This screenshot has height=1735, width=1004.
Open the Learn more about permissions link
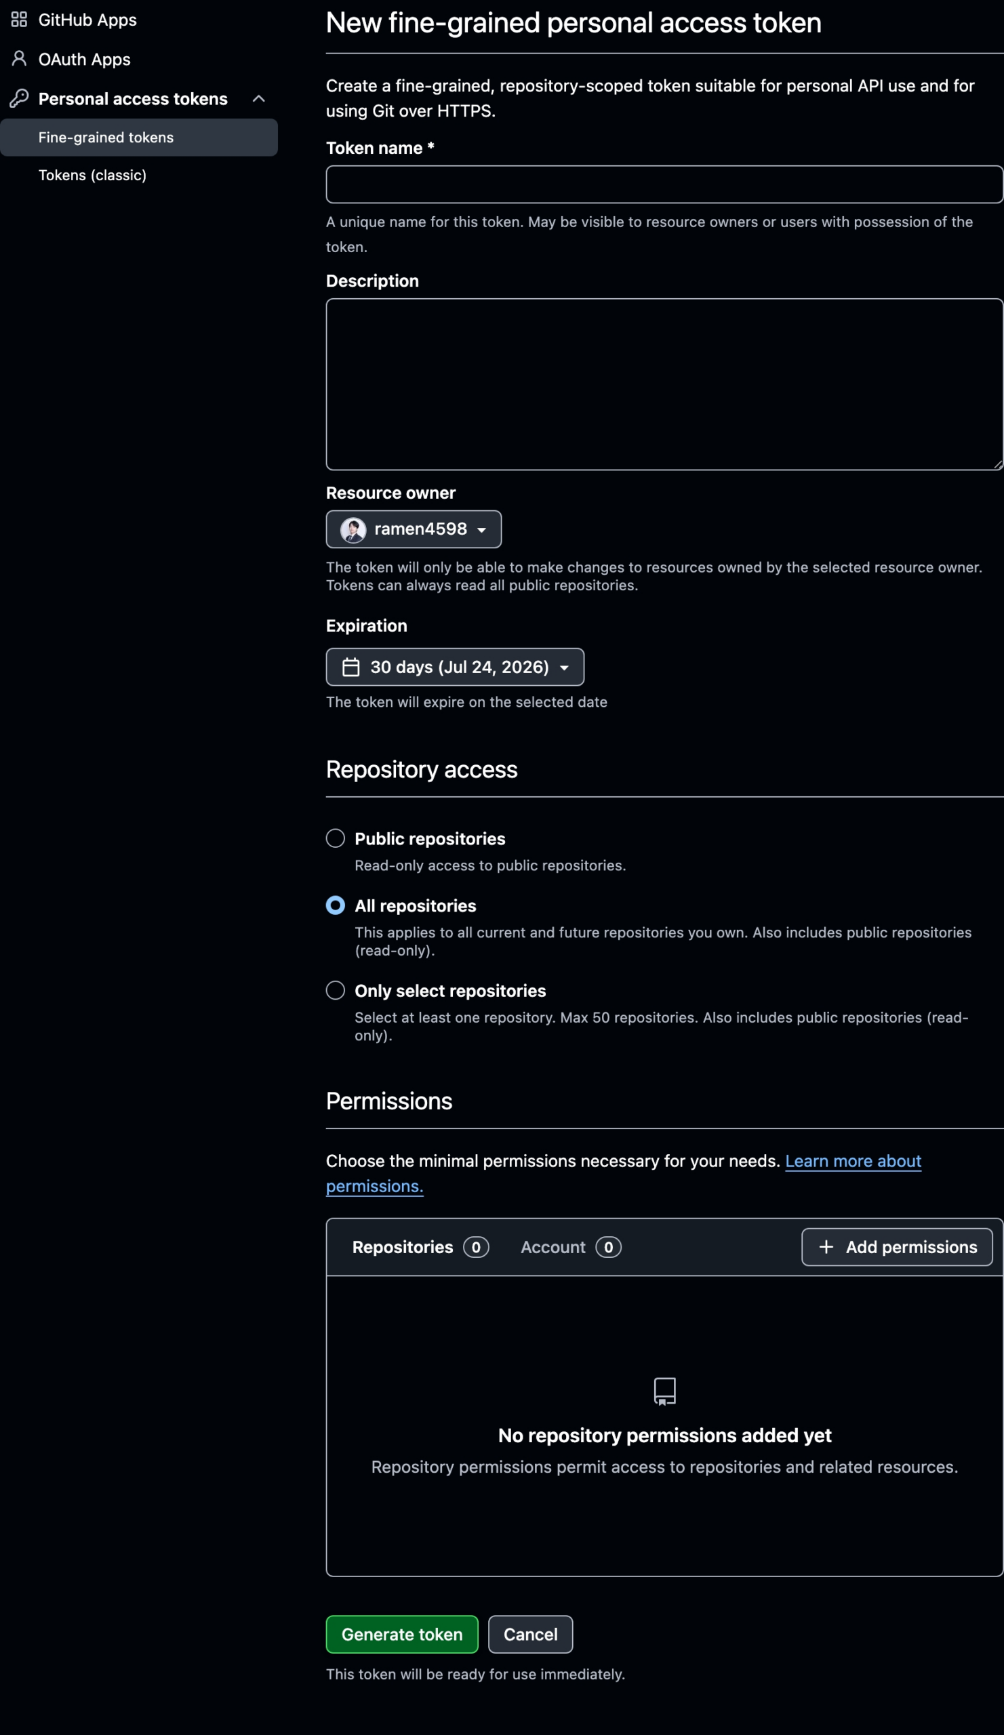click(x=623, y=1174)
